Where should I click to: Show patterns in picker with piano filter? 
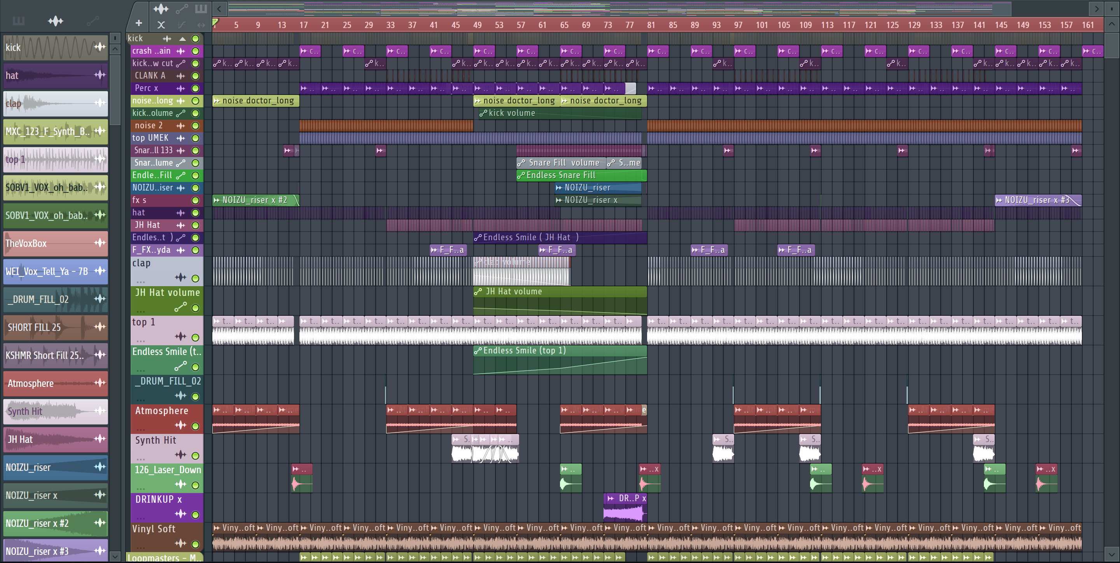coord(18,21)
